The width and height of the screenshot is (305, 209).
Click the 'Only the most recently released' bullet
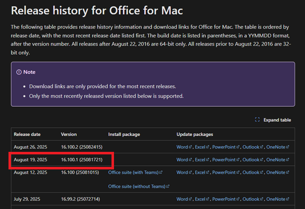point(106,96)
